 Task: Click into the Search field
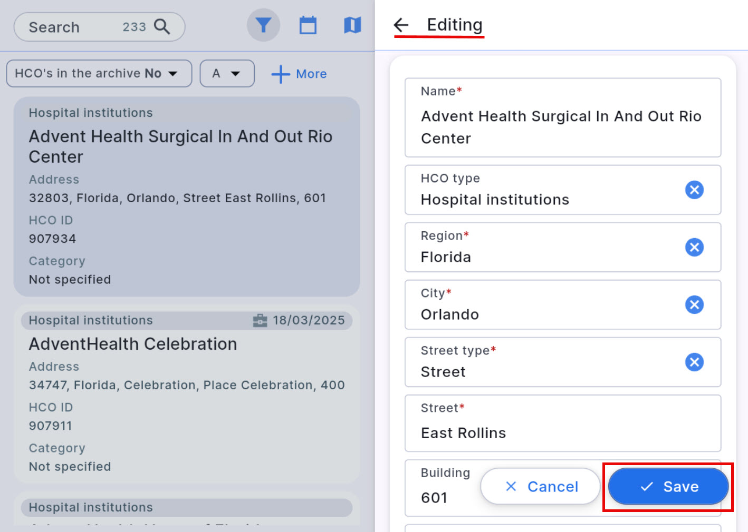point(74,27)
